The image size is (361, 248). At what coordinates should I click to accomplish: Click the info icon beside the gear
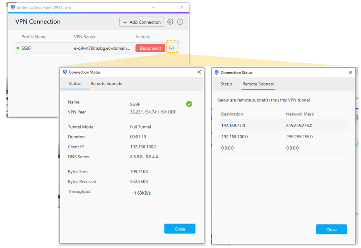(180, 22)
